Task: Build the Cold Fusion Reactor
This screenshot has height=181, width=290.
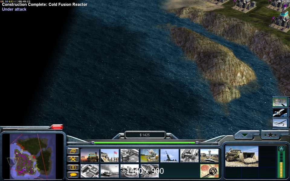Action: (x=90, y=156)
